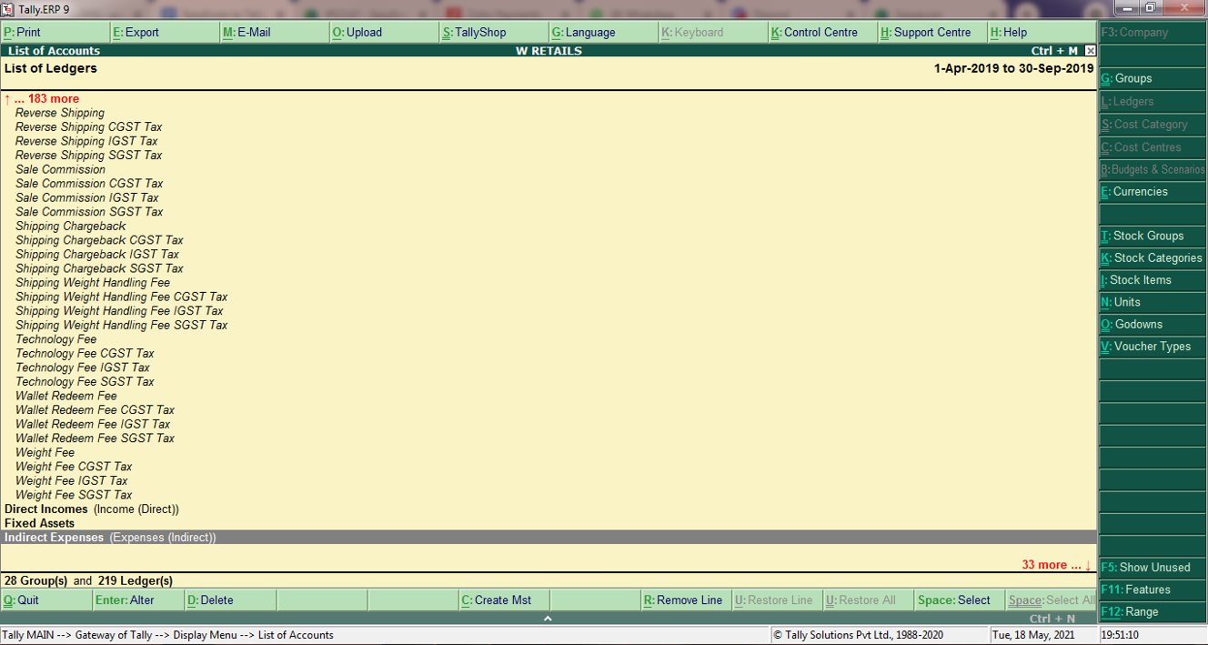Open Groups from the right panel

coord(1153,78)
